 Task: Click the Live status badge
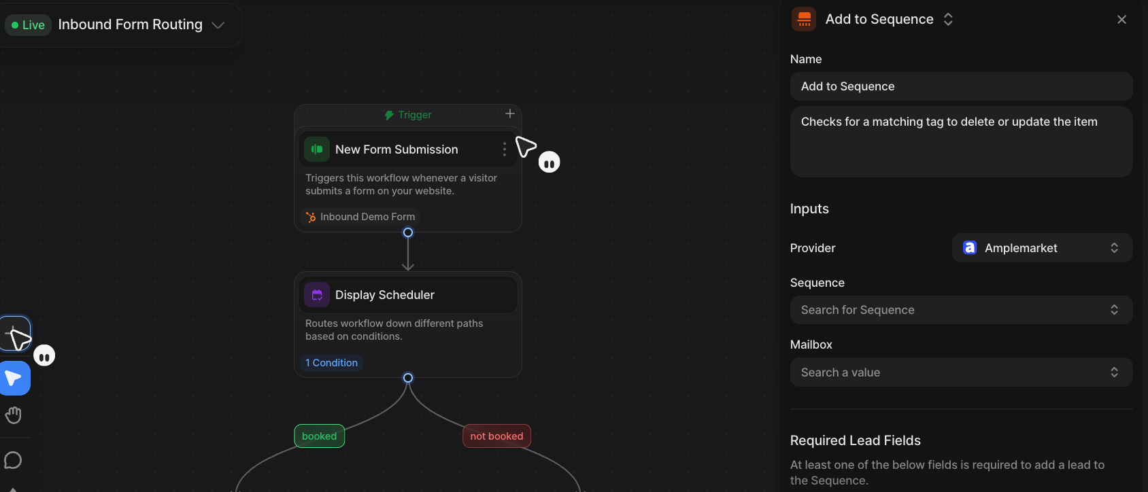point(28,25)
